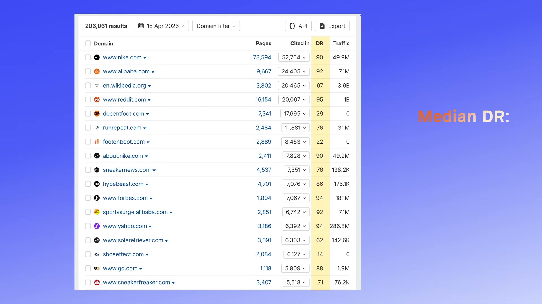Click the sneakernews.com favicon
The width and height of the screenshot is (542, 304).
(x=97, y=170)
